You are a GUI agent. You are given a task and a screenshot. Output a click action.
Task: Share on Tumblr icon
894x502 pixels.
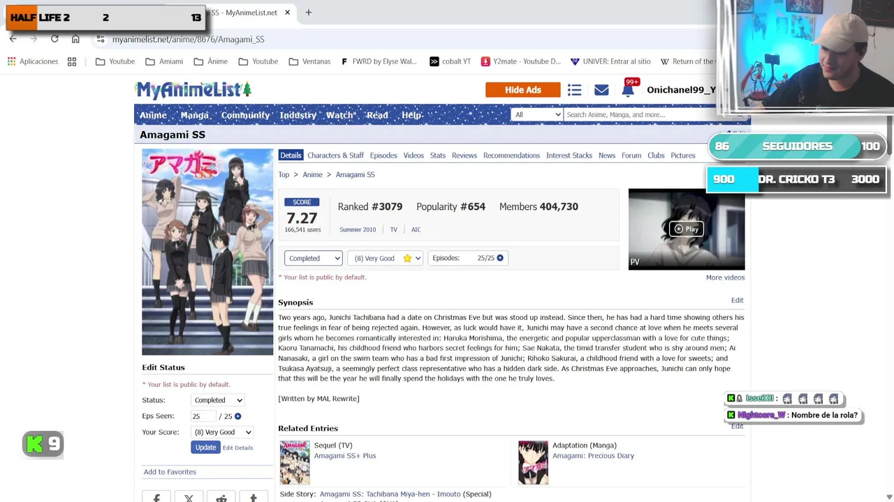point(254,498)
